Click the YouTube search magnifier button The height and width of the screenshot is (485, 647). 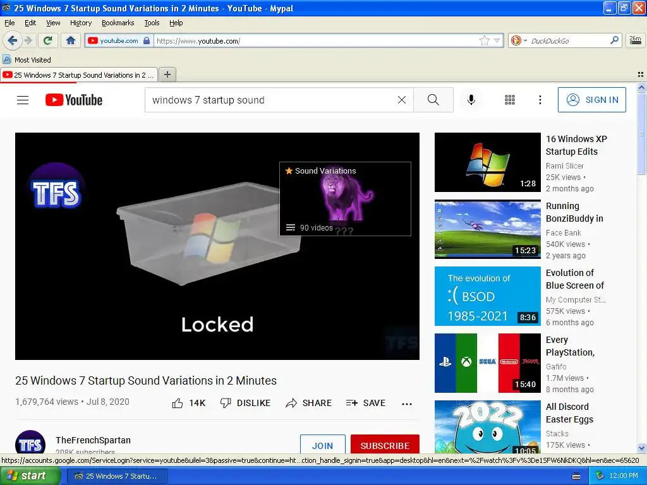click(x=433, y=100)
